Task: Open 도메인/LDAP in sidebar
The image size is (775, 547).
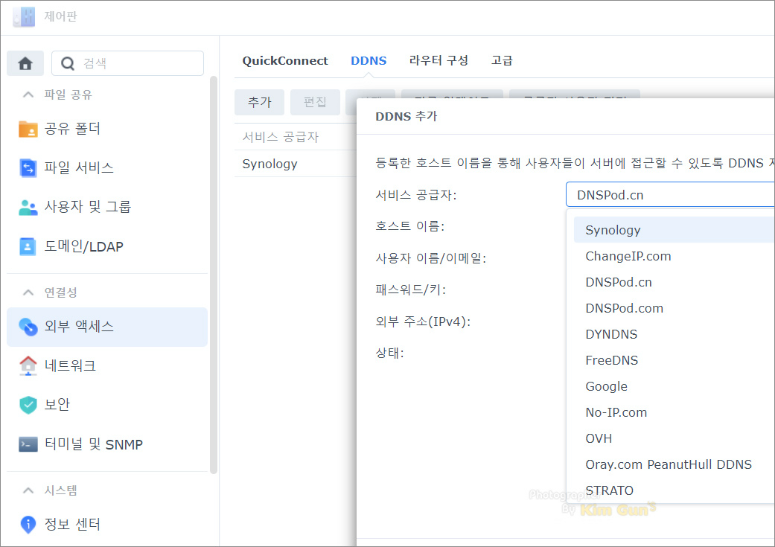Action: click(x=106, y=246)
